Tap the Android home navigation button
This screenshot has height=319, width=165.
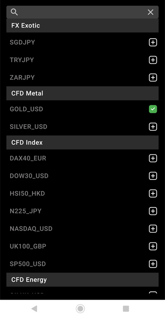coord(80,309)
